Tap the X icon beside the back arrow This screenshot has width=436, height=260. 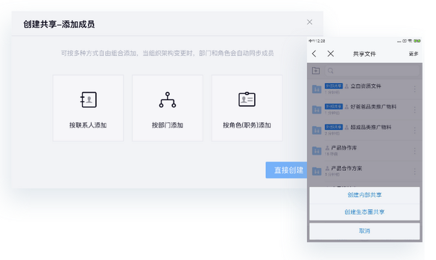tap(330, 54)
